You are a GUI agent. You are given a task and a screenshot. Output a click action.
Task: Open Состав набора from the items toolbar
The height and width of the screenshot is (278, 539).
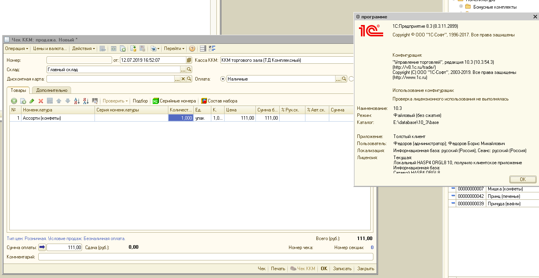pos(219,101)
